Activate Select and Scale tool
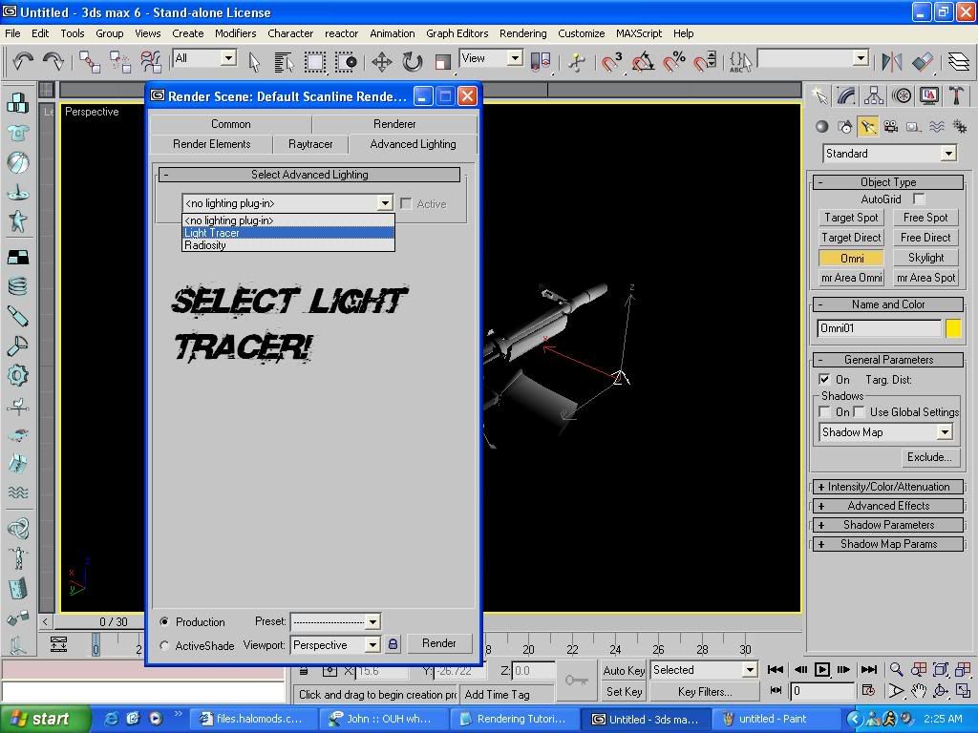Viewport: 978px width, 733px height. [443, 62]
